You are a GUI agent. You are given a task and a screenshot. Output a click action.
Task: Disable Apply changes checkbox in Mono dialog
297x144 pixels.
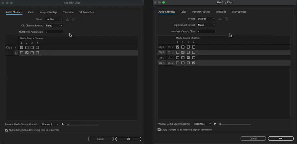159,130
